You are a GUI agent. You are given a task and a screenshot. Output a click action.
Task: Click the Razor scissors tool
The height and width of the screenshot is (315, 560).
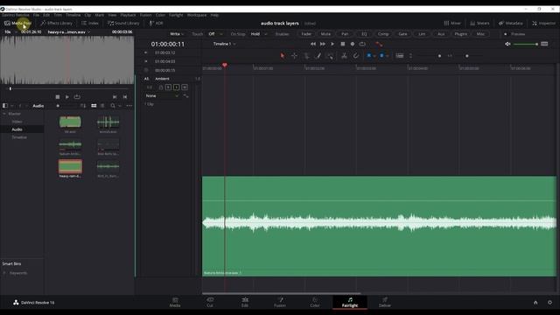tap(344, 56)
